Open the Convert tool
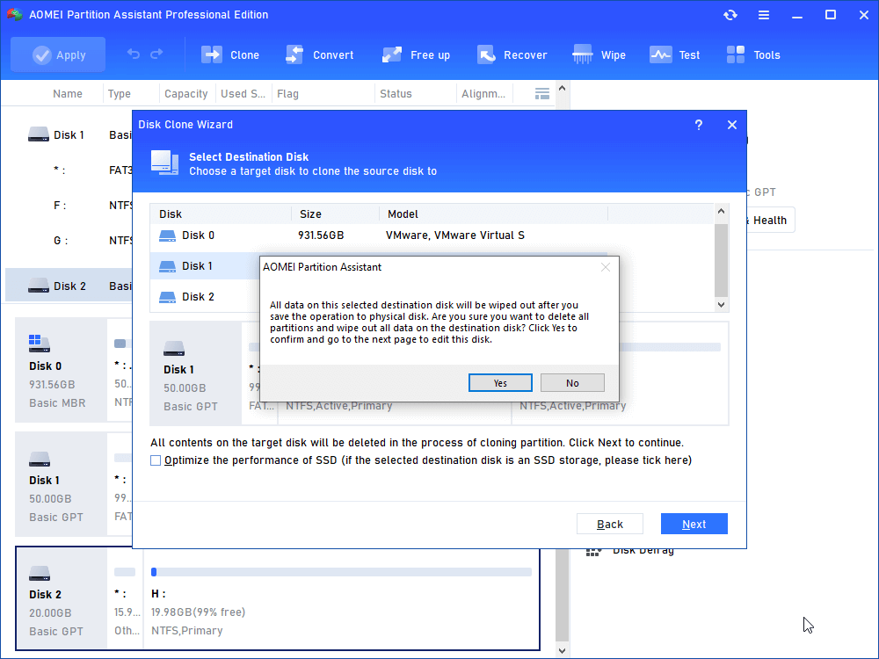Viewport: 879px width, 659px height. pos(320,54)
